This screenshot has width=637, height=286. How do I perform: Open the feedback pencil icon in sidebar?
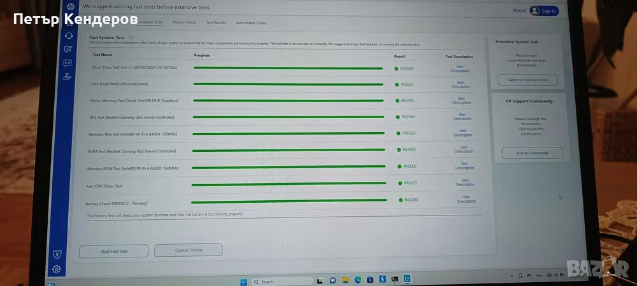pos(68,49)
